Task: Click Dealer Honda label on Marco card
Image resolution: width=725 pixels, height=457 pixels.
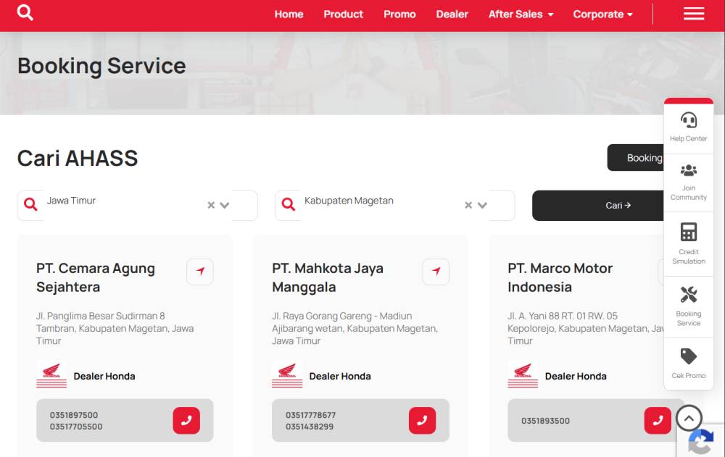Action: (576, 376)
